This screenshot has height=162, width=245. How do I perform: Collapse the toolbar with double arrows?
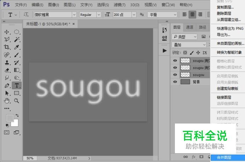4,22
